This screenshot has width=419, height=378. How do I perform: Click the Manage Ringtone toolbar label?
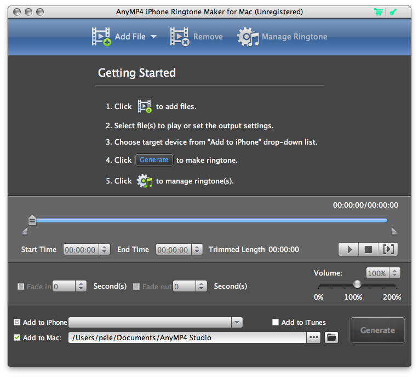[x=295, y=37]
